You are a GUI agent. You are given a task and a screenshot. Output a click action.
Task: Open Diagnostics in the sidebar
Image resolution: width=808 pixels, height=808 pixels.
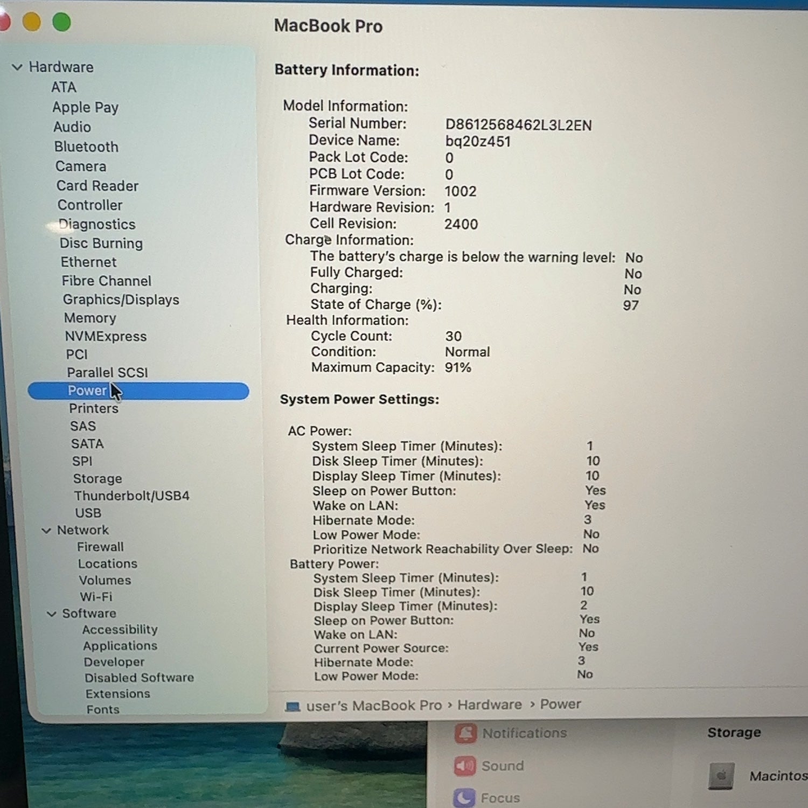[x=97, y=224]
